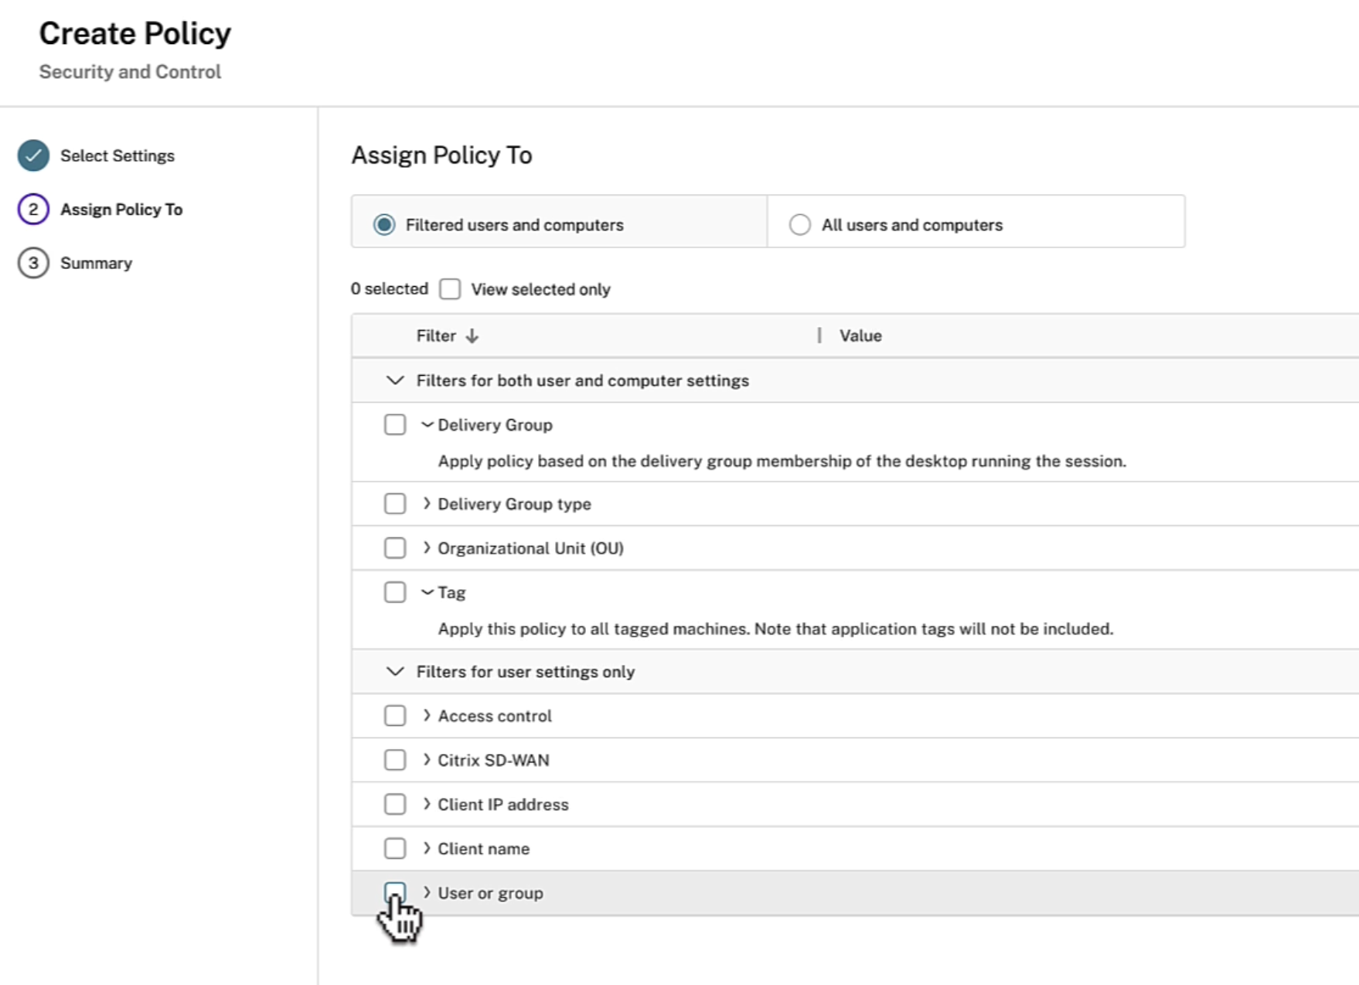
Task: Expand the Delivery Group type row
Action: 427,504
